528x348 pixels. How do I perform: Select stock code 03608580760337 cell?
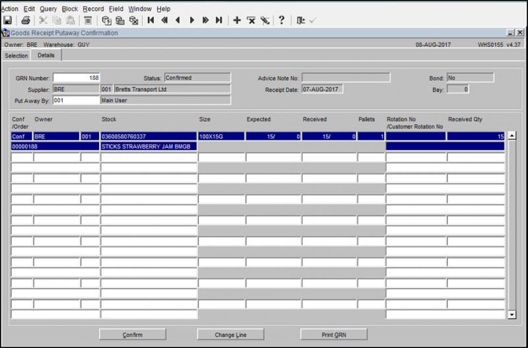click(x=148, y=137)
